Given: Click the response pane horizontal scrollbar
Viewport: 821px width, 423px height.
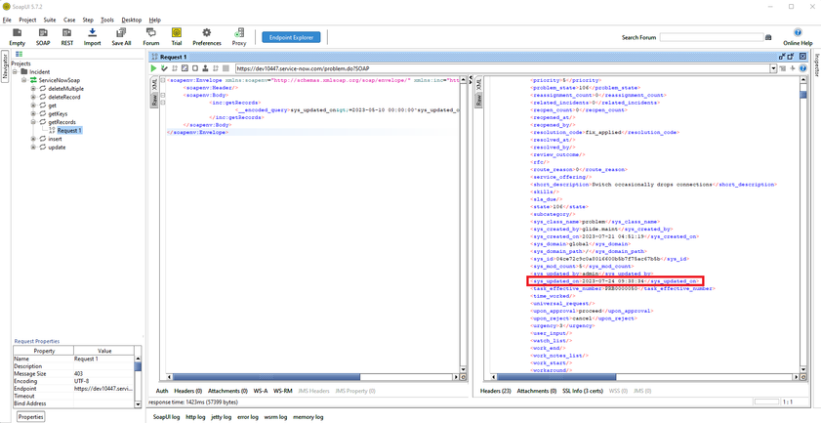Looking at the screenshot, I should pyautogui.click(x=643, y=377).
